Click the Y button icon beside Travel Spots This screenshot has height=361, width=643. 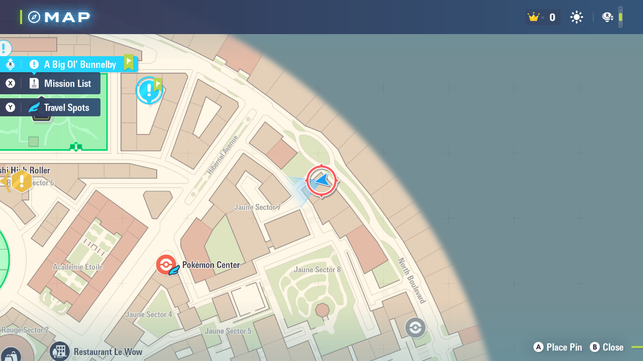coord(11,107)
